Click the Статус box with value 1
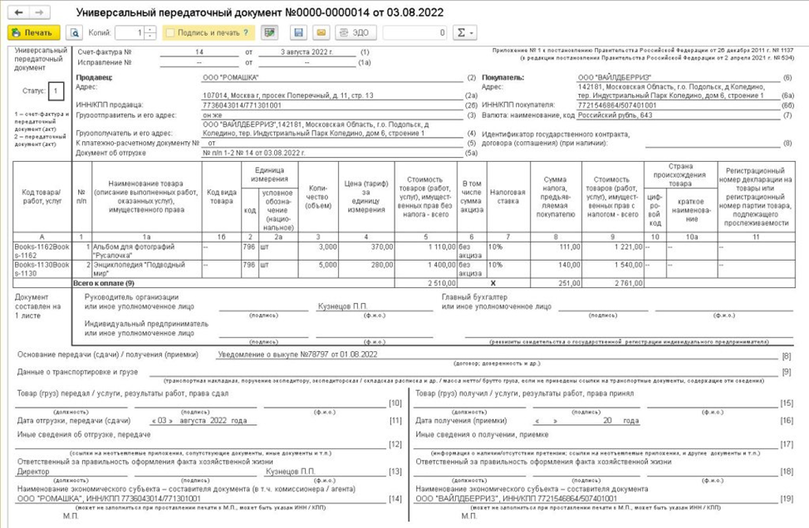 [55, 90]
